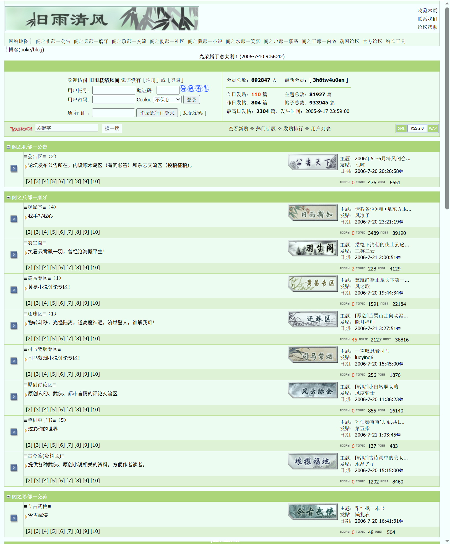450x544 pixels.
Task: Click last-post arrow icon for 黄易专区
Action: tap(401, 293)
